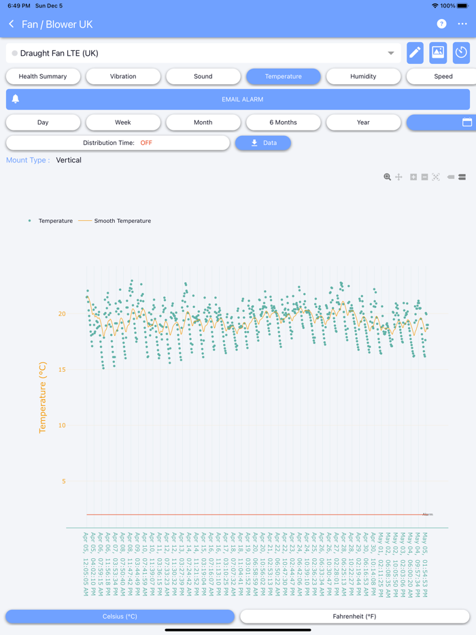Open the Humidity tab
476x635 pixels.
(x=363, y=76)
